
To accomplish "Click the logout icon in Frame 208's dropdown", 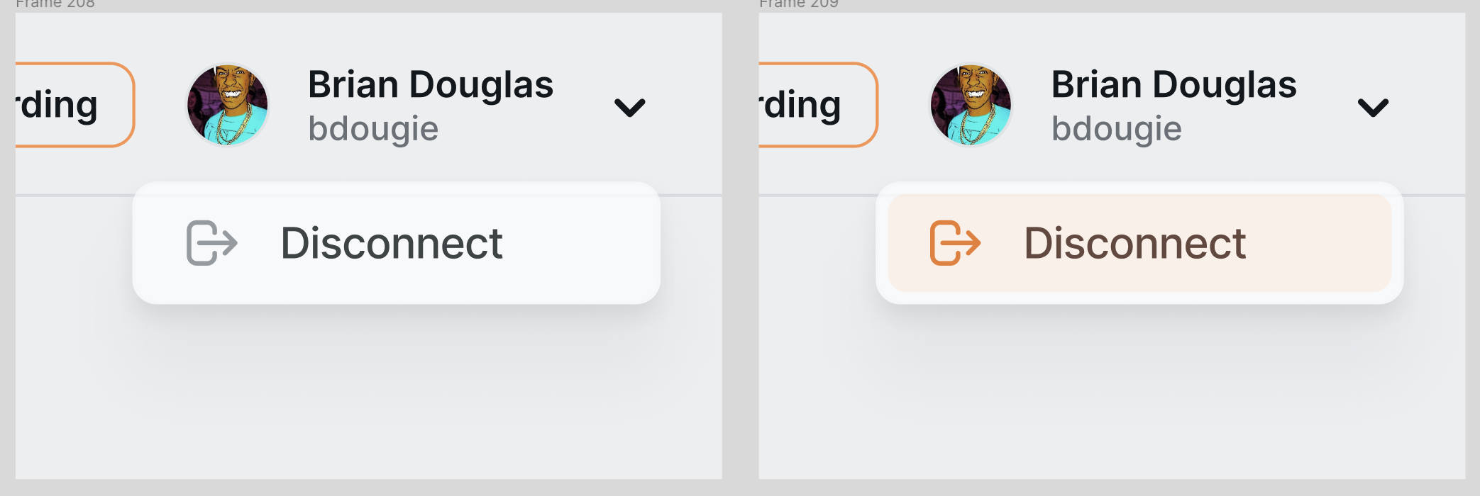I will click(211, 244).
